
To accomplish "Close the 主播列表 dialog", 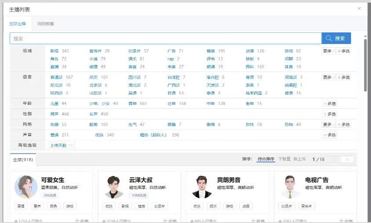I will coord(359,8).
